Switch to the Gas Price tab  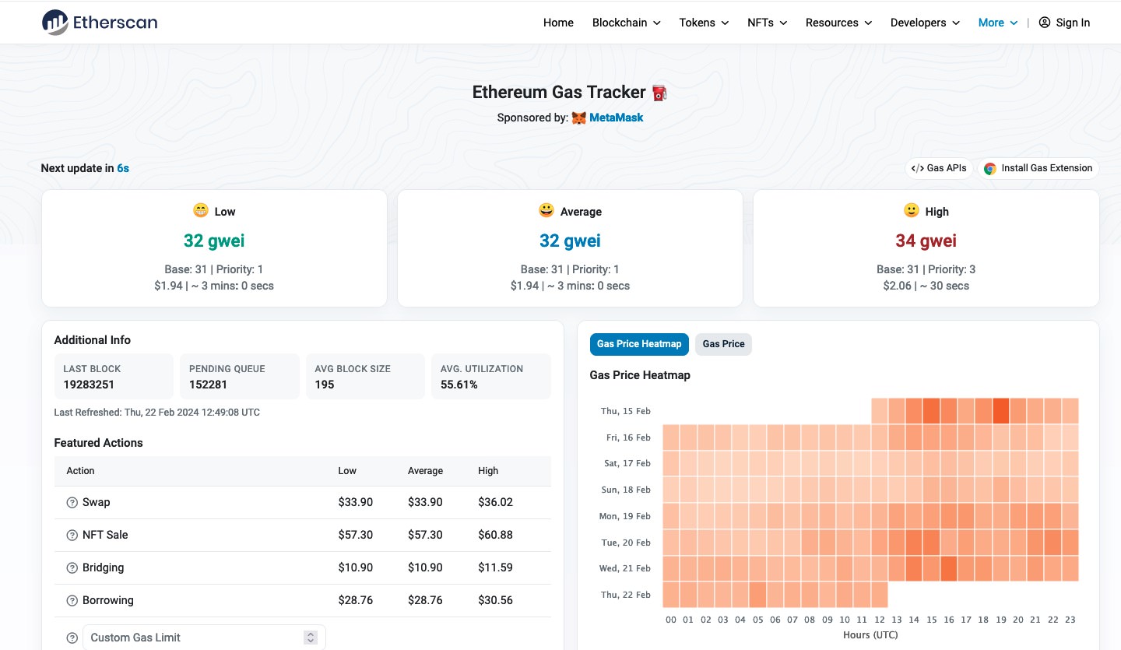coord(723,344)
